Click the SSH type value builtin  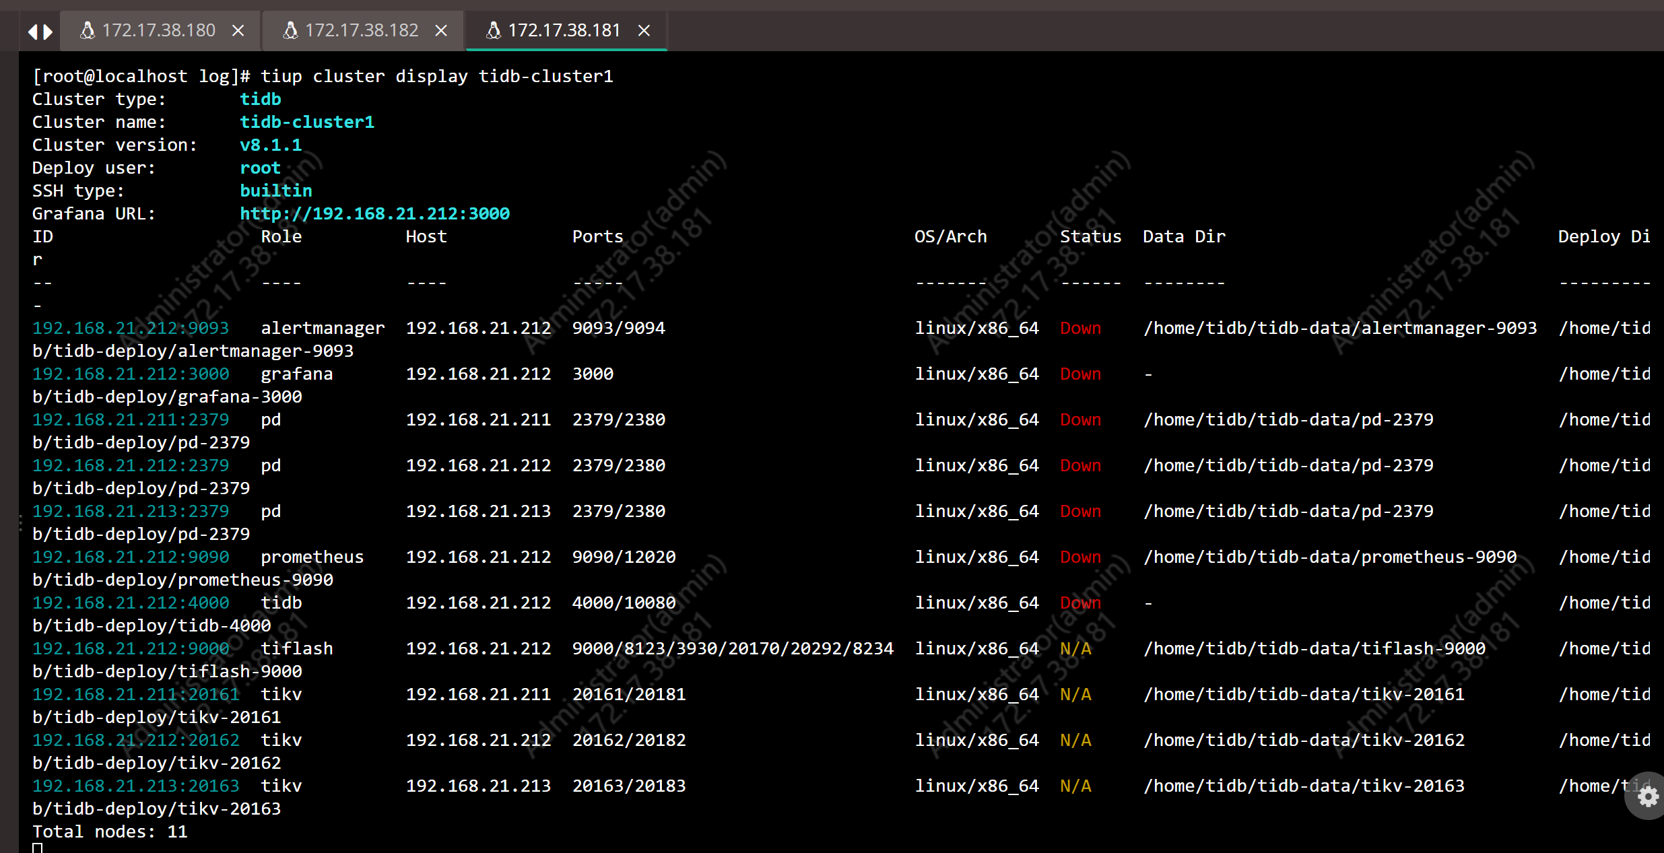click(x=276, y=191)
